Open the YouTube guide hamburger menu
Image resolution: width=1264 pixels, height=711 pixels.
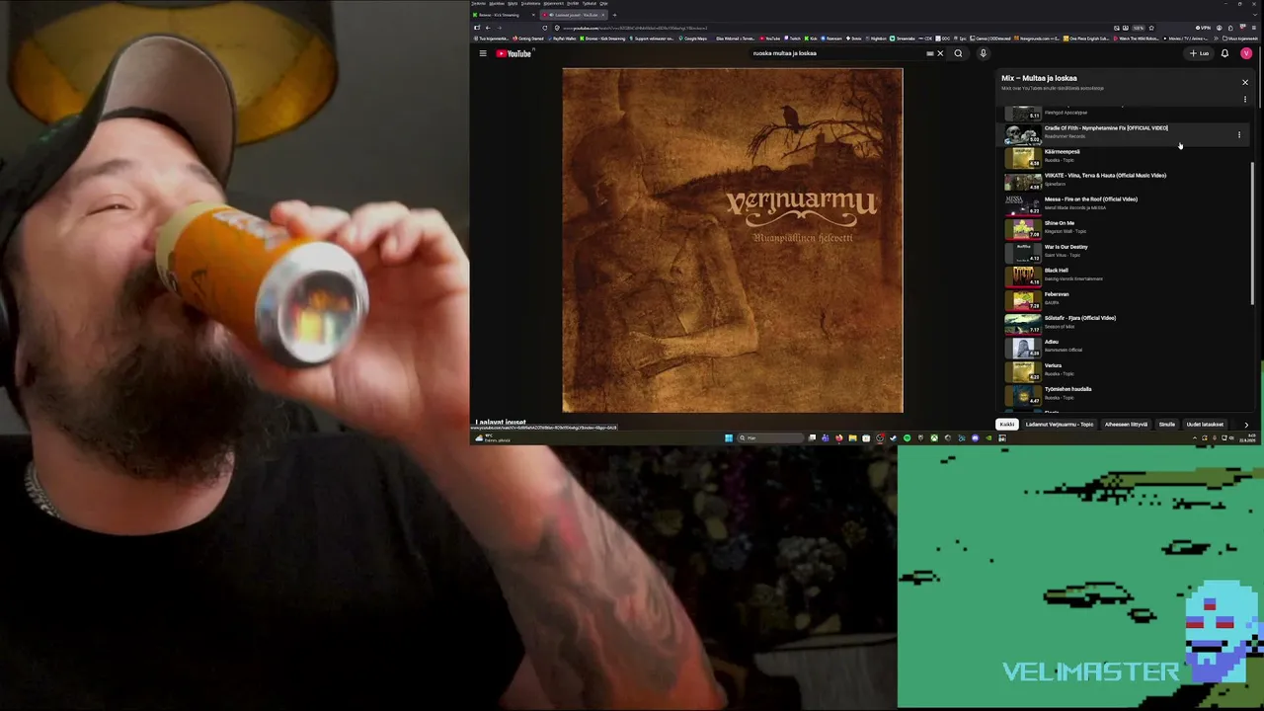(x=483, y=53)
